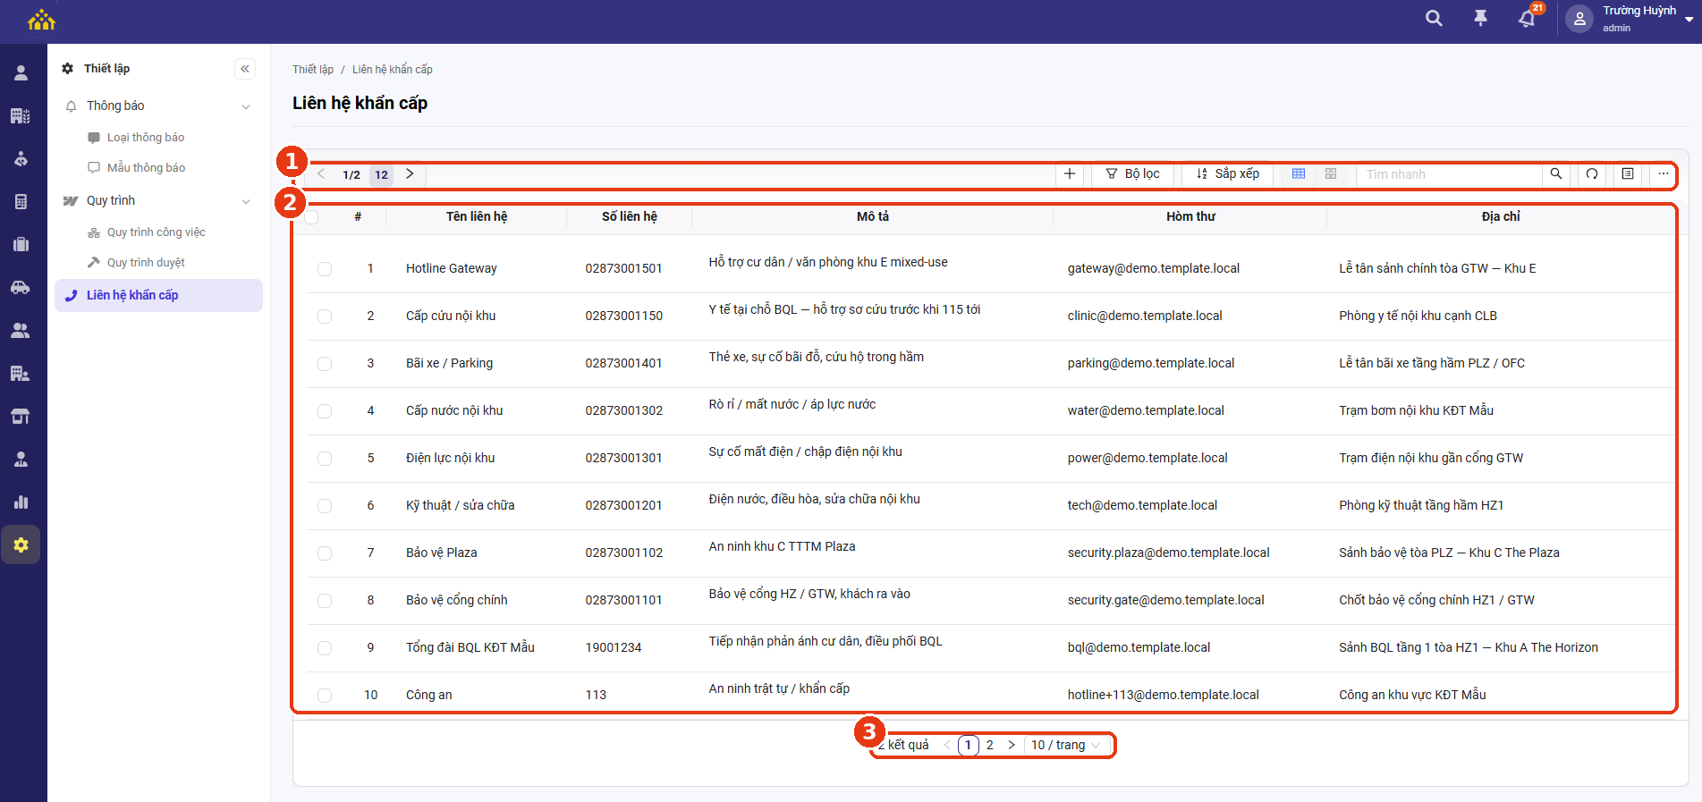
Task: Open the people group icon in left rail
Action: pos(21,330)
